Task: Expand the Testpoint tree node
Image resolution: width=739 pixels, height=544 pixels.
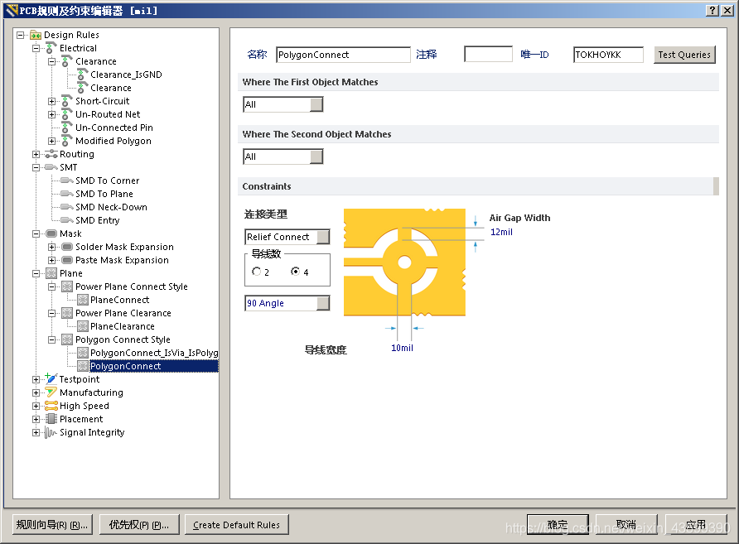Action: 36,379
